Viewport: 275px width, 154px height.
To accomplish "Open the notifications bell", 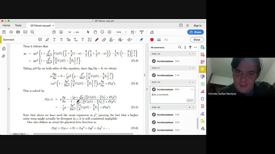I will (x=187, y=26).
